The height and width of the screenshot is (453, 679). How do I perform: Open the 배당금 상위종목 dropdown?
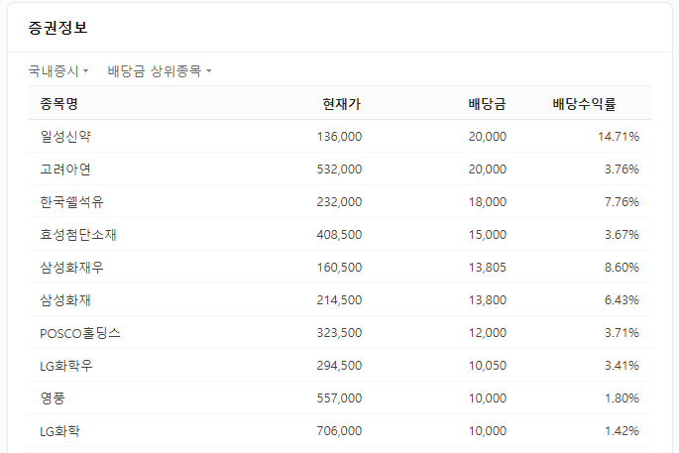(160, 71)
